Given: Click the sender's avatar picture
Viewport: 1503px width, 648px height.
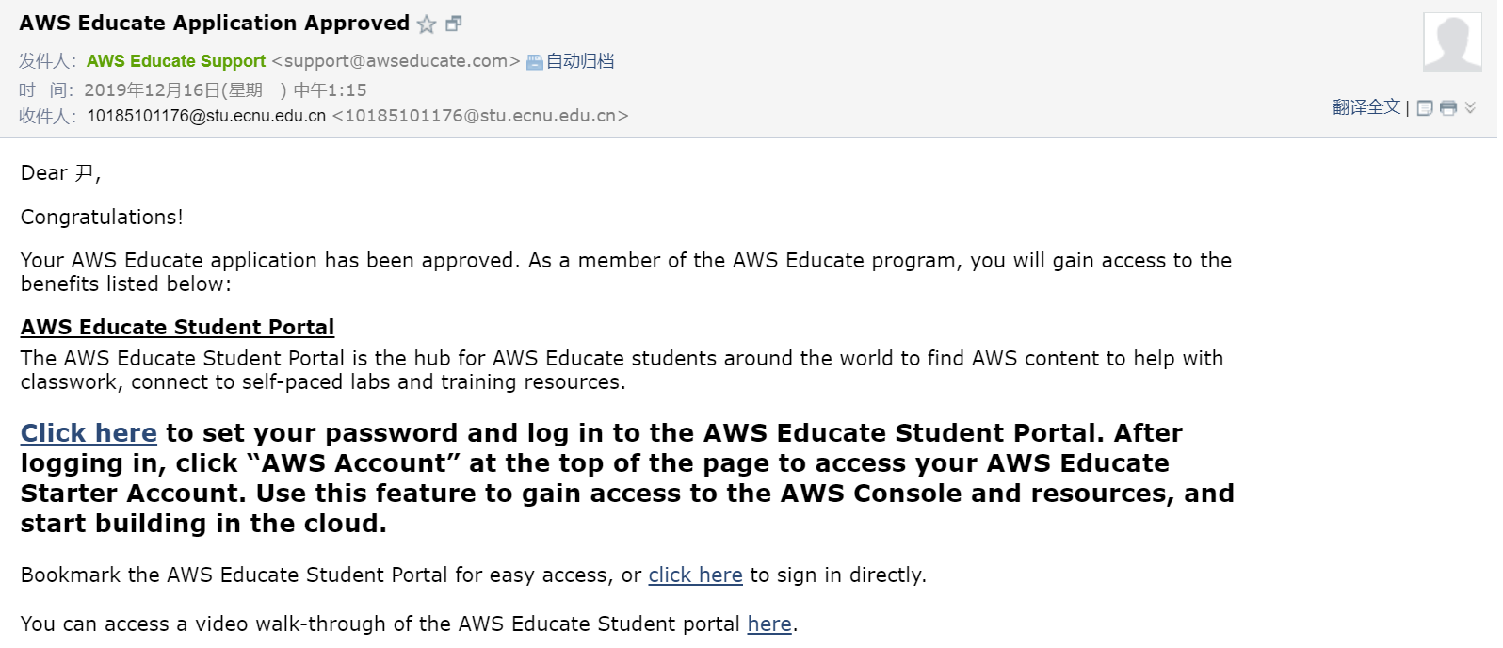Looking at the screenshot, I should coord(1452,41).
